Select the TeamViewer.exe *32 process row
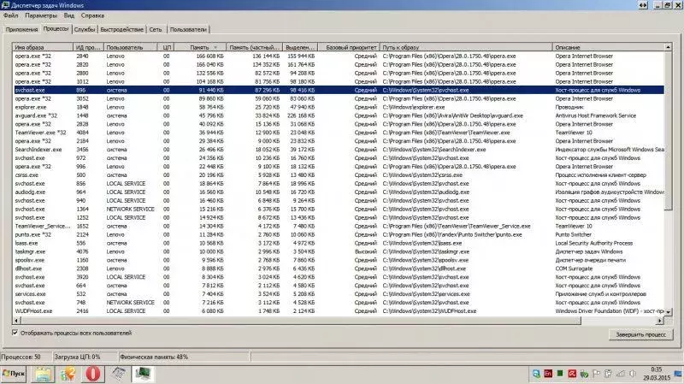The image size is (684, 384). (339, 133)
